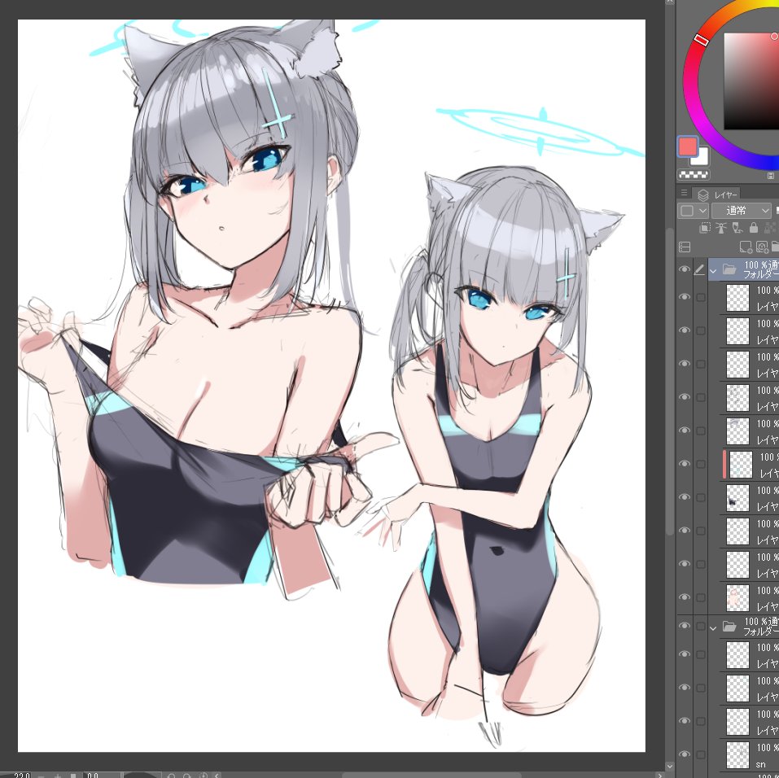The width and height of the screenshot is (779, 778).
Task: Check the lock box of the second folder
Action: [x=701, y=627]
